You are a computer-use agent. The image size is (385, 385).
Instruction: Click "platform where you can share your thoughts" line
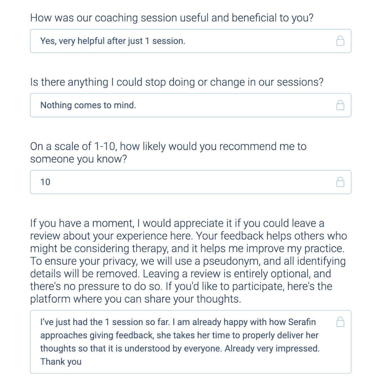point(135,299)
